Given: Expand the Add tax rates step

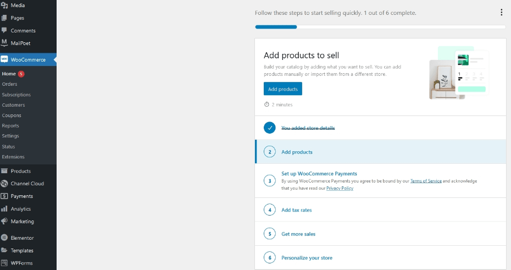Looking at the screenshot, I should tap(297, 210).
